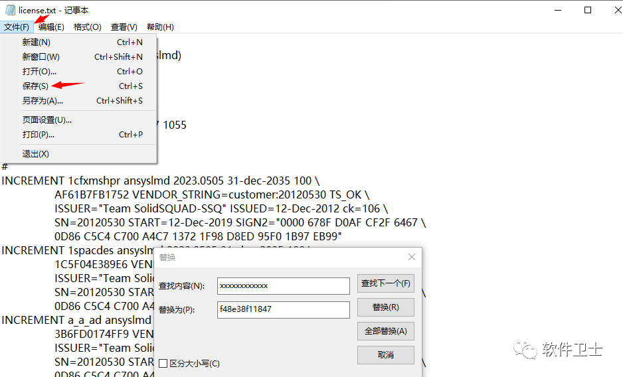623x377 pixels.
Task: Open the 帮助(H) menu
Action: pos(160,27)
